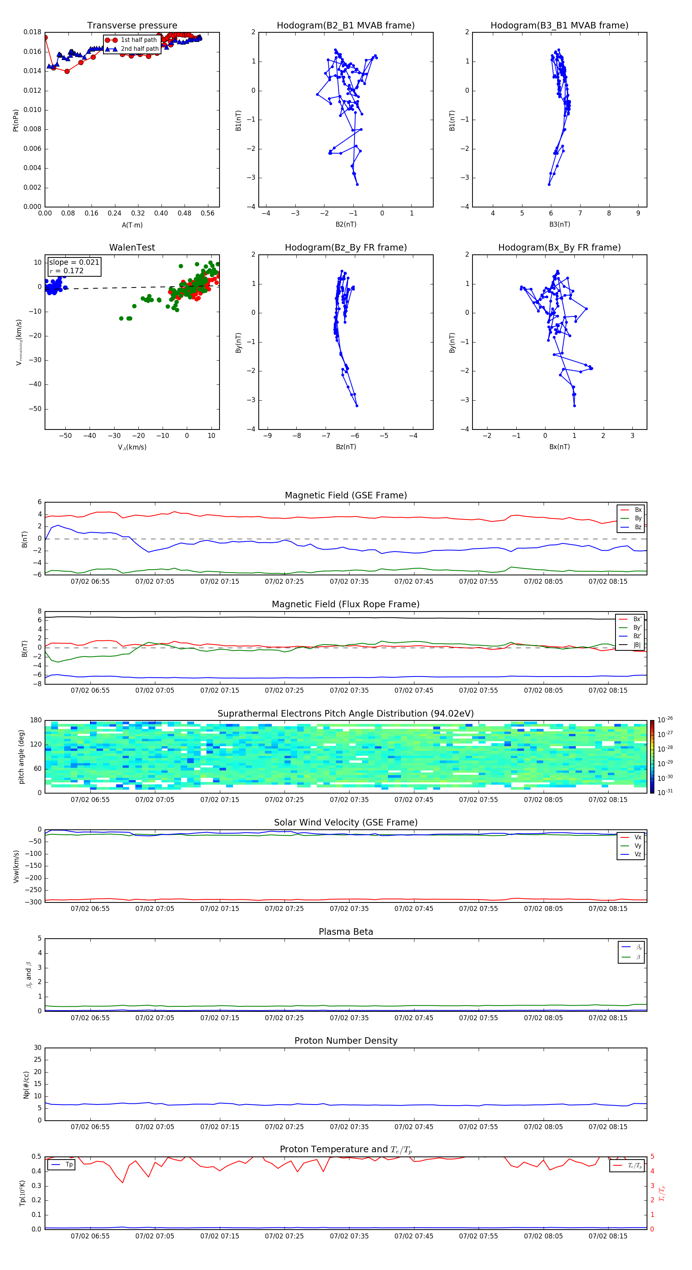Viewport: 692px width, 1270px height.
Task: Click the 'B3(nT)' x-axis label
Action: [559, 224]
